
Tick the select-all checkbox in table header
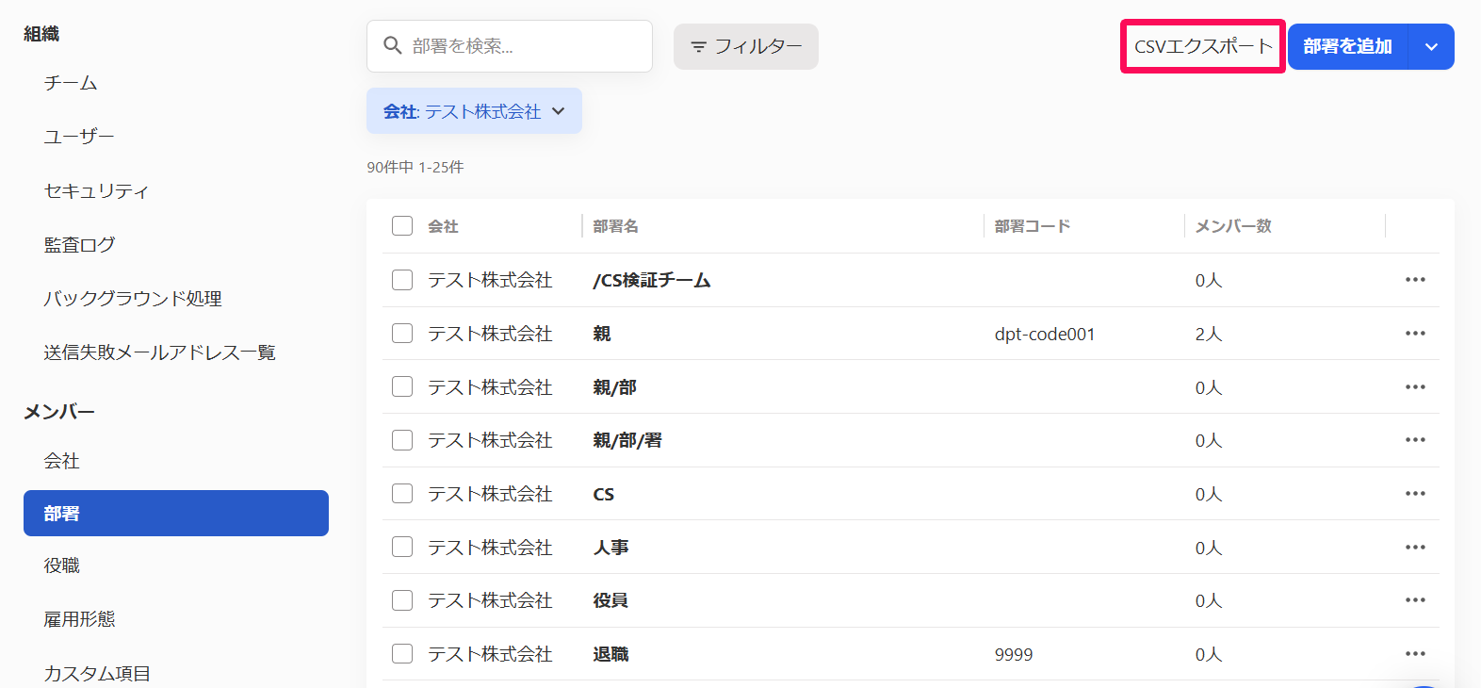[x=402, y=226]
